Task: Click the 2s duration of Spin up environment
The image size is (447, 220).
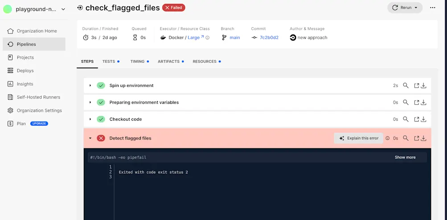Action: (395, 86)
